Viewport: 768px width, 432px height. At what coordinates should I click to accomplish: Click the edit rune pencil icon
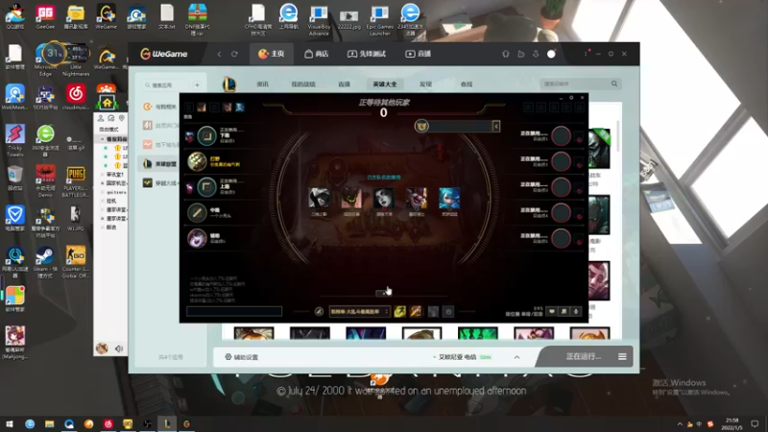pyautogui.click(x=319, y=311)
